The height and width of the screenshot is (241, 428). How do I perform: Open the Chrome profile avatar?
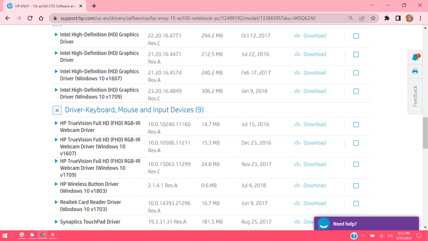tap(409, 18)
